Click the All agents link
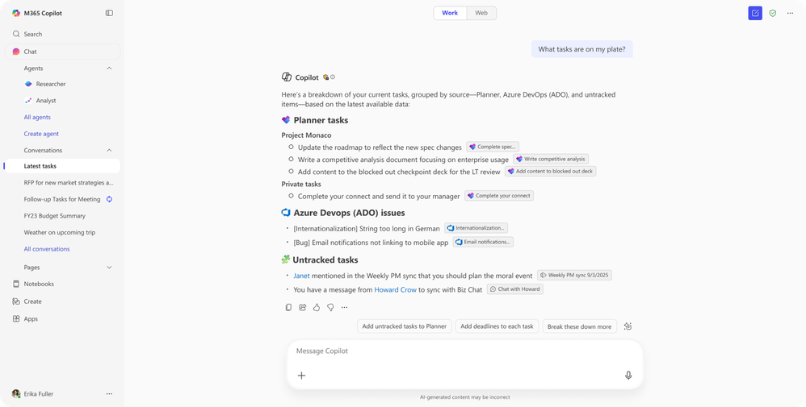This screenshot has width=806, height=407. pos(37,117)
